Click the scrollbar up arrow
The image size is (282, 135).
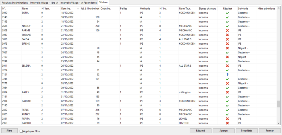[x=278, y=9]
